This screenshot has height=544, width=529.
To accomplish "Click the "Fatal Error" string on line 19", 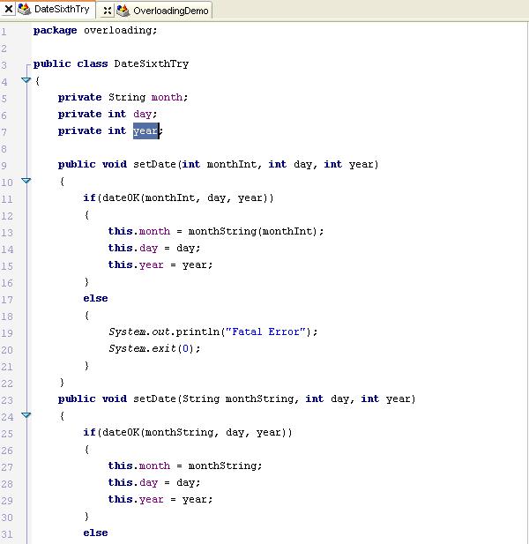I will [x=265, y=332].
